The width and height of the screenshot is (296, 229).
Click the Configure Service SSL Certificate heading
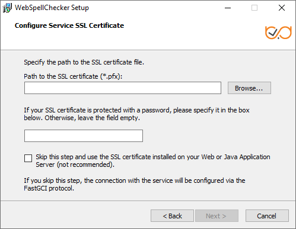pyautogui.click(x=69, y=25)
